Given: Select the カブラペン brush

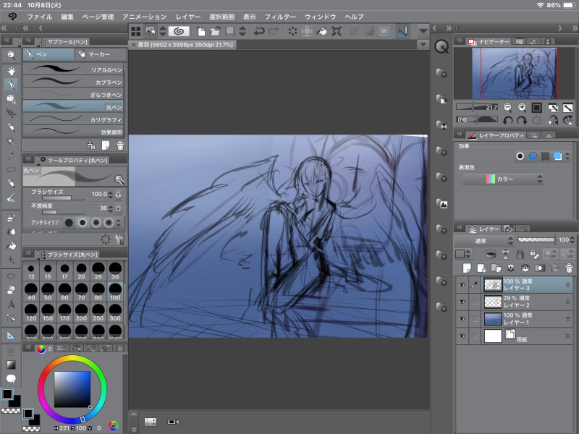Looking at the screenshot, I should pyautogui.click(x=73, y=82).
